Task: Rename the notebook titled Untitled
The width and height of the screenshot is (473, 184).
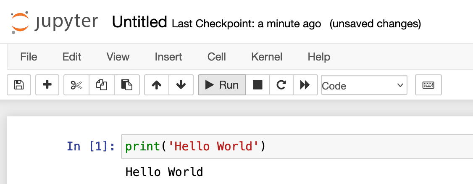Action: [139, 22]
